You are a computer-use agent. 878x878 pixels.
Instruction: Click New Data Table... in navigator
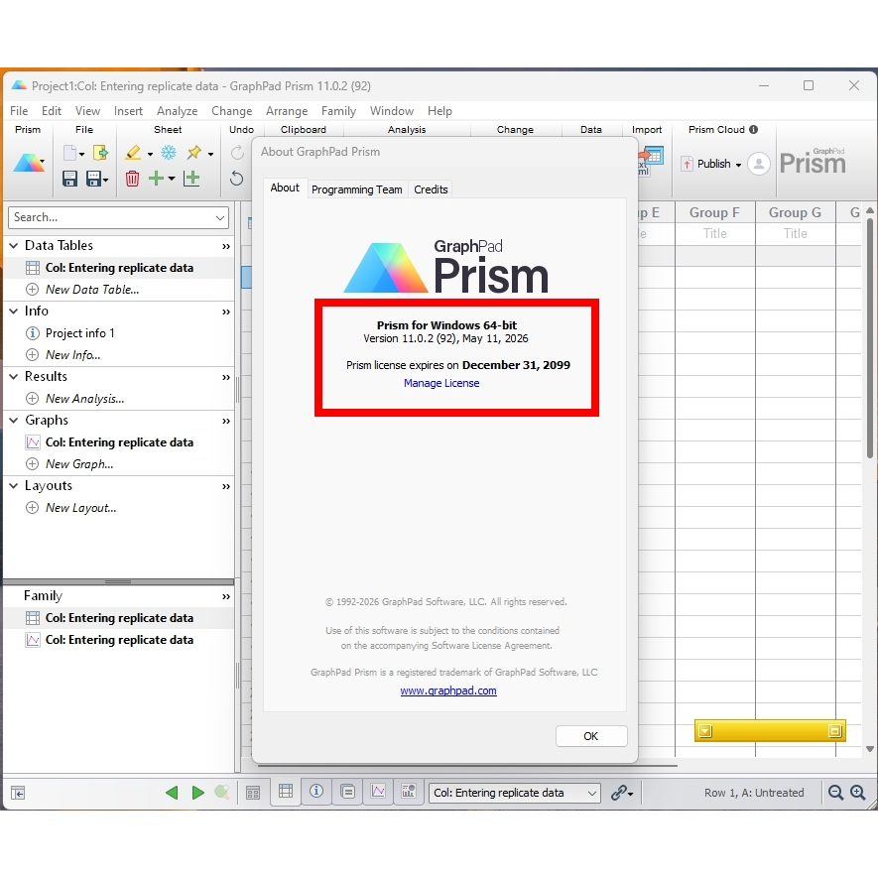click(92, 290)
